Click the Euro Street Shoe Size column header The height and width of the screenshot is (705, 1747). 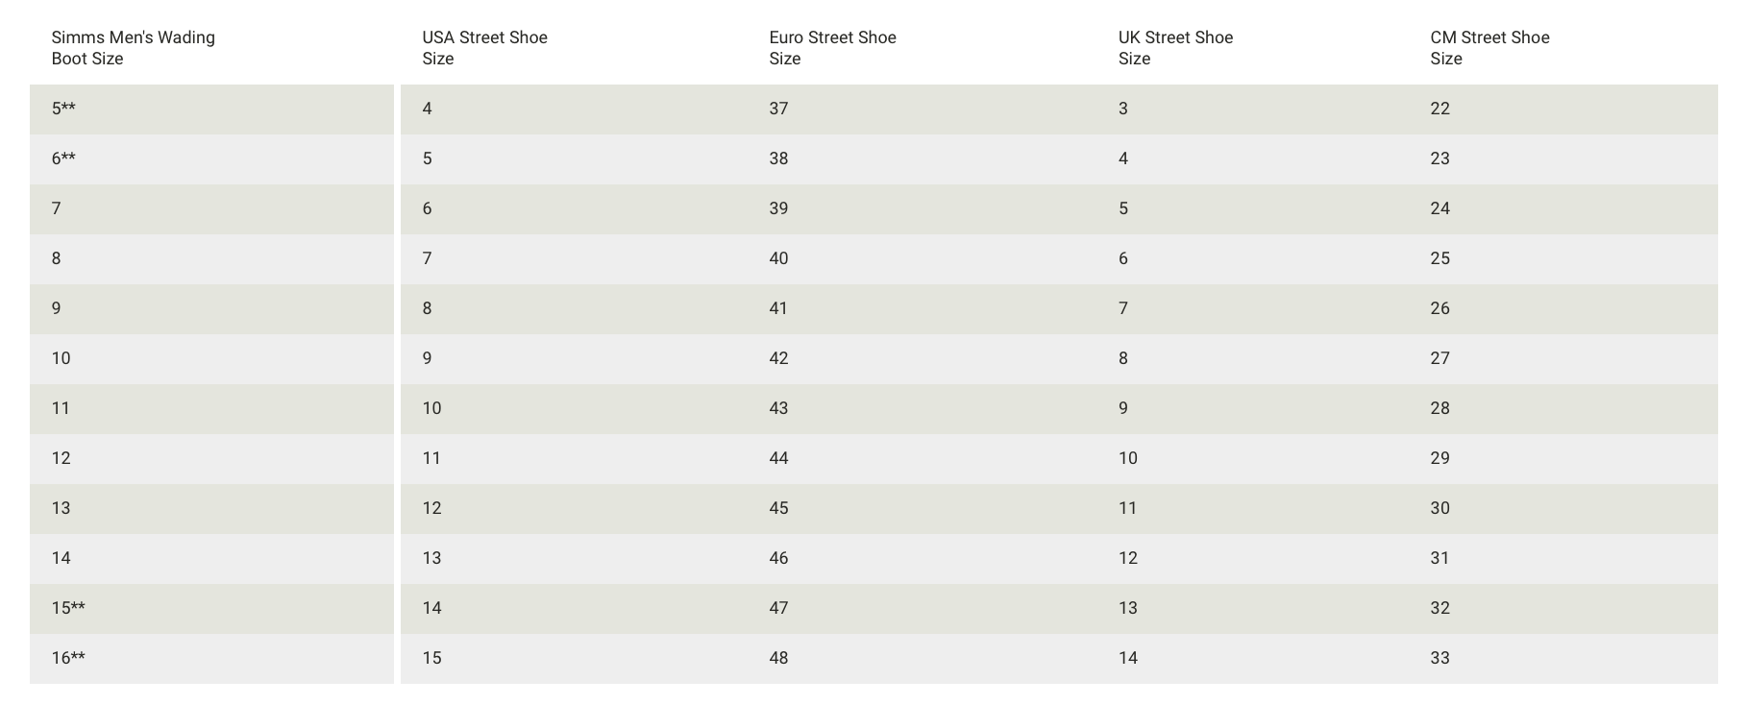pos(832,48)
